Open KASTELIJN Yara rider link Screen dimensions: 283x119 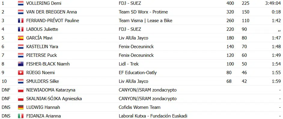click(42, 47)
